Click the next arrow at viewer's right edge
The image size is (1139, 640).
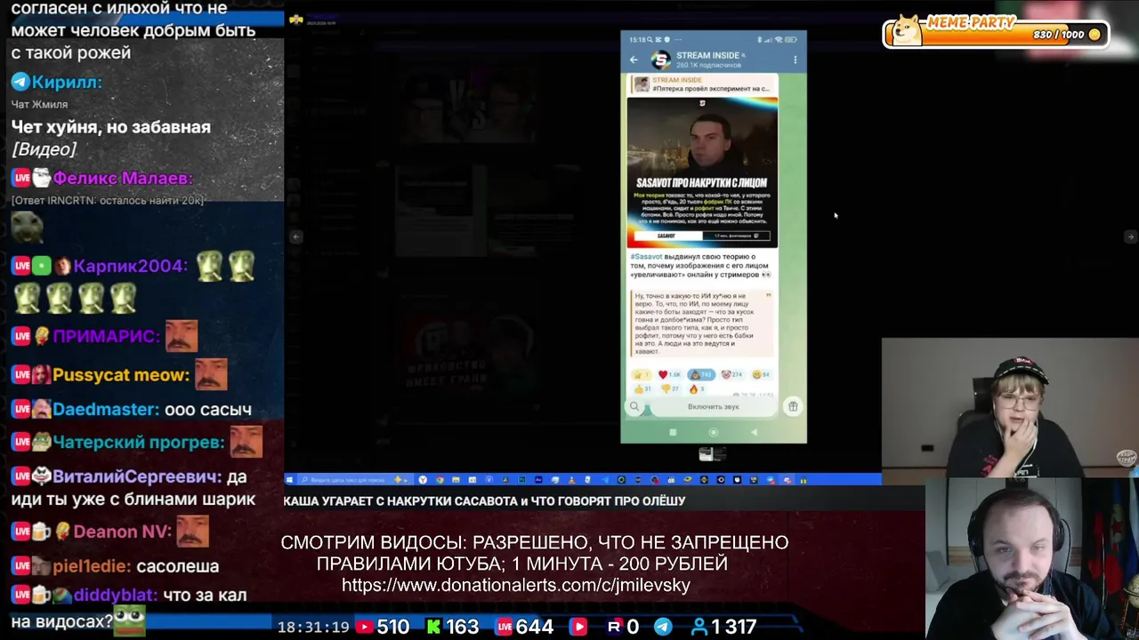1130,236
